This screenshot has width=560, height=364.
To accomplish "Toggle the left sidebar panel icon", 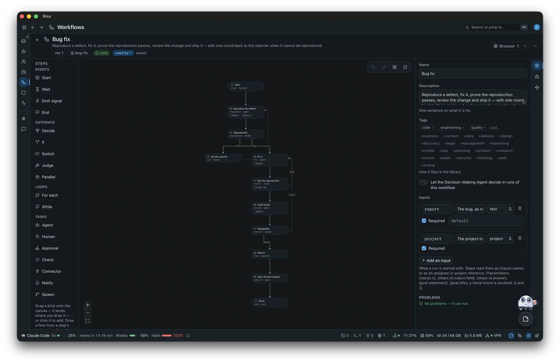I will click(24, 27).
